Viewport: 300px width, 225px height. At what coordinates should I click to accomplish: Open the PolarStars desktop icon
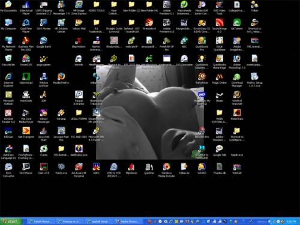point(237,115)
